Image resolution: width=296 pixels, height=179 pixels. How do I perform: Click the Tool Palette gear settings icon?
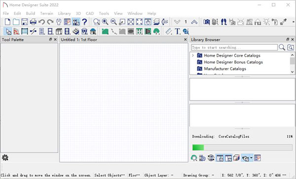(5, 157)
